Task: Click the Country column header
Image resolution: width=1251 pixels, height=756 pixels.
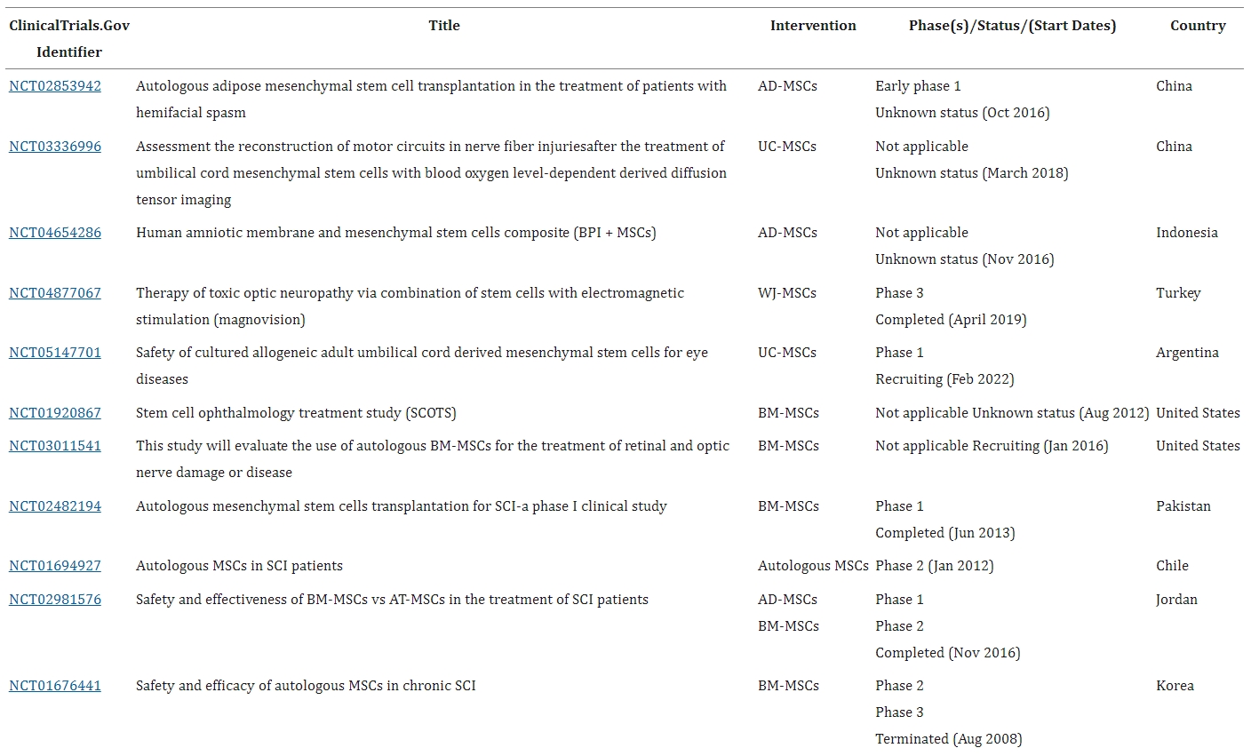Action: point(1198,26)
